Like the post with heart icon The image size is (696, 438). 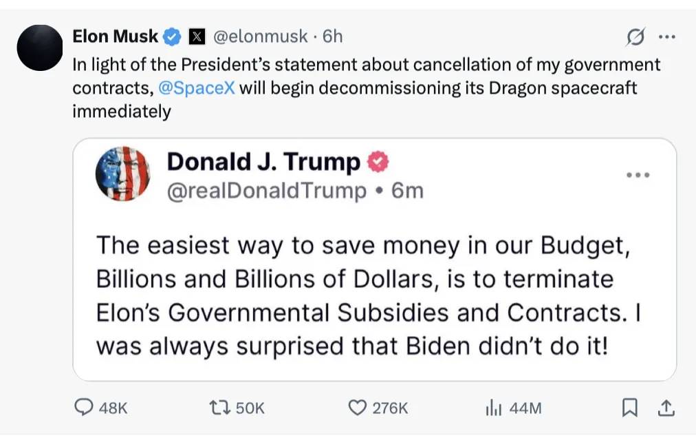click(x=357, y=408)
